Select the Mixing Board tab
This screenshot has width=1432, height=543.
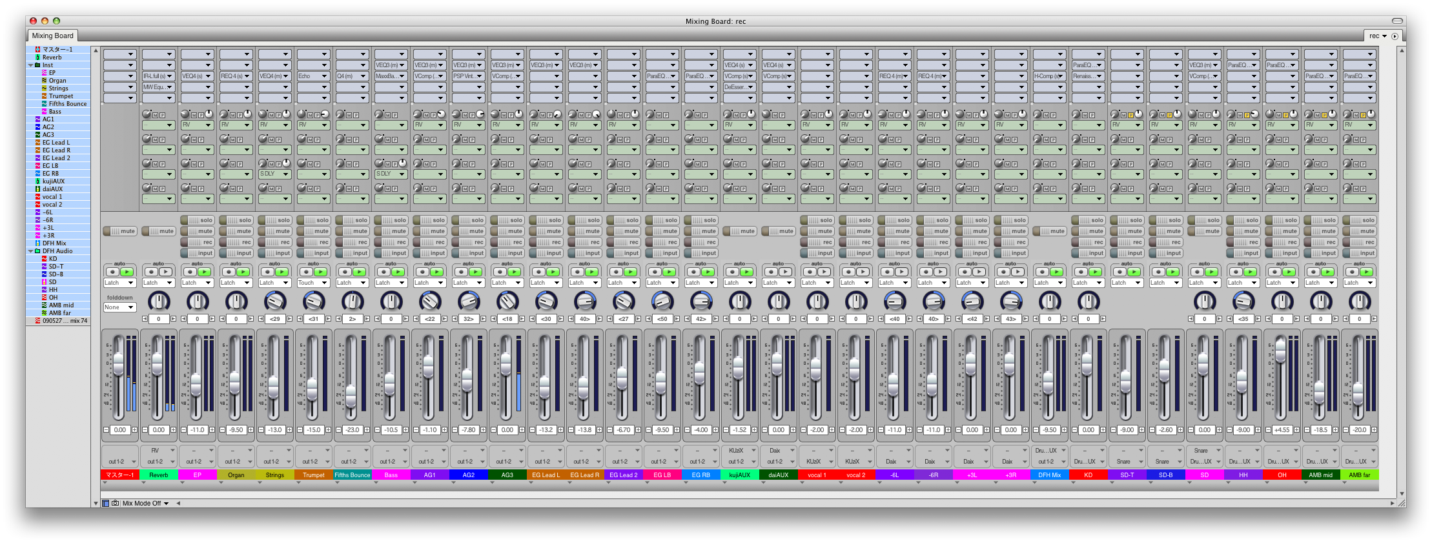click(53, 36)
